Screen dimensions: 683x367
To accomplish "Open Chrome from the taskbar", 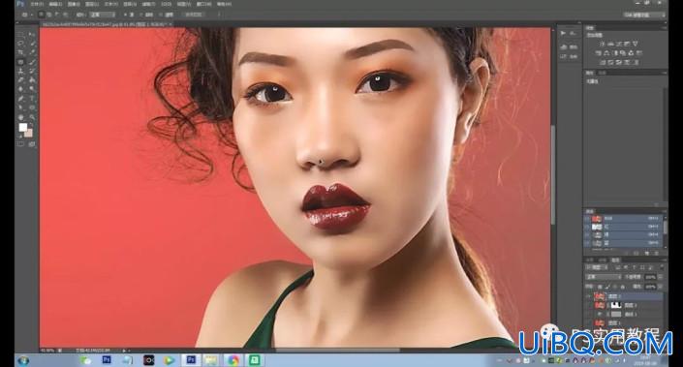I will point(233,360).
